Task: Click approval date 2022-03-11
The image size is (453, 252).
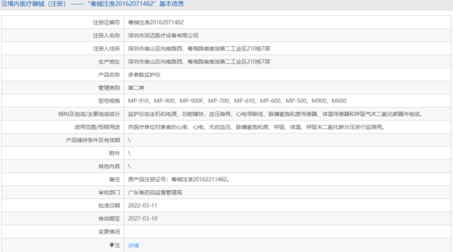Action: (142, 206)
